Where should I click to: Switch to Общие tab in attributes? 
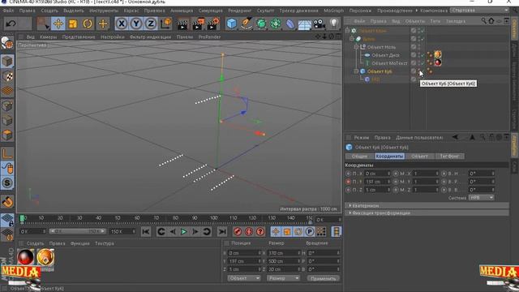[x=359, y=157]
